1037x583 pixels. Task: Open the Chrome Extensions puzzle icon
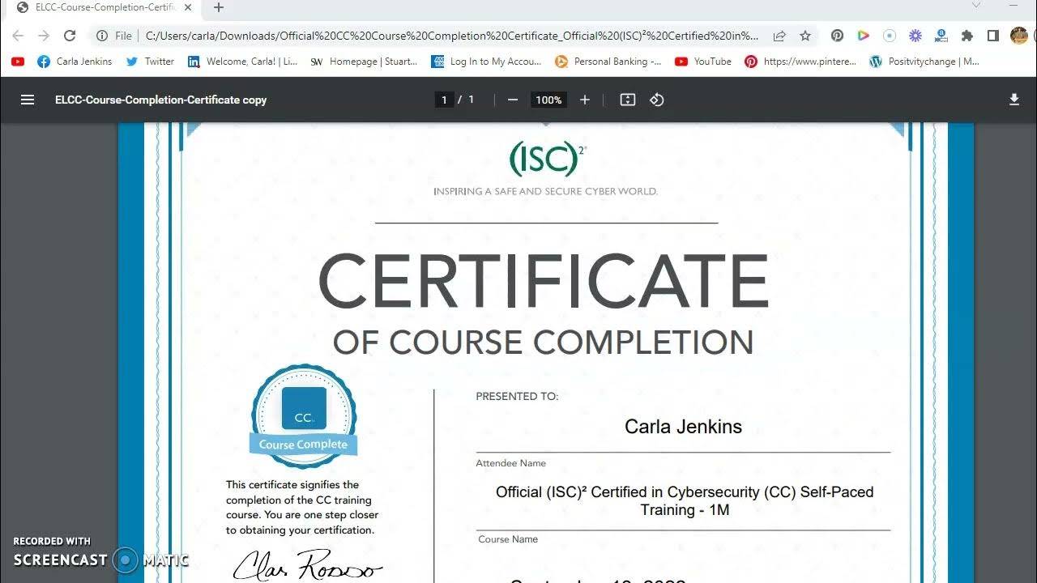tap(967, 36)
